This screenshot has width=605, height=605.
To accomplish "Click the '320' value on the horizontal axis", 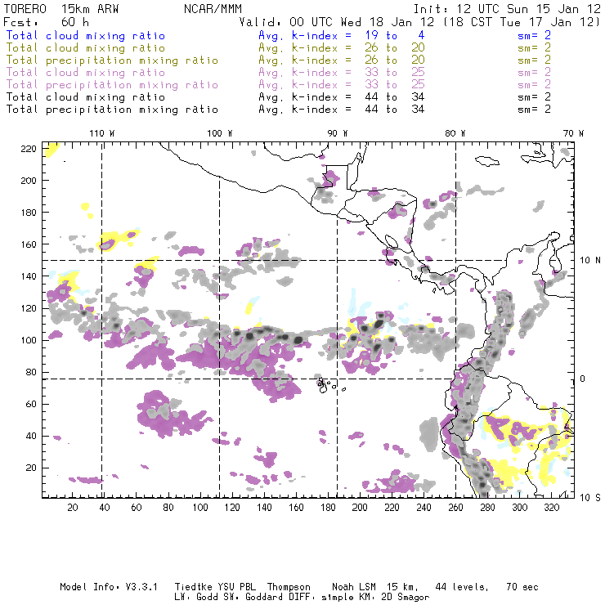I will tap(551, 508).
